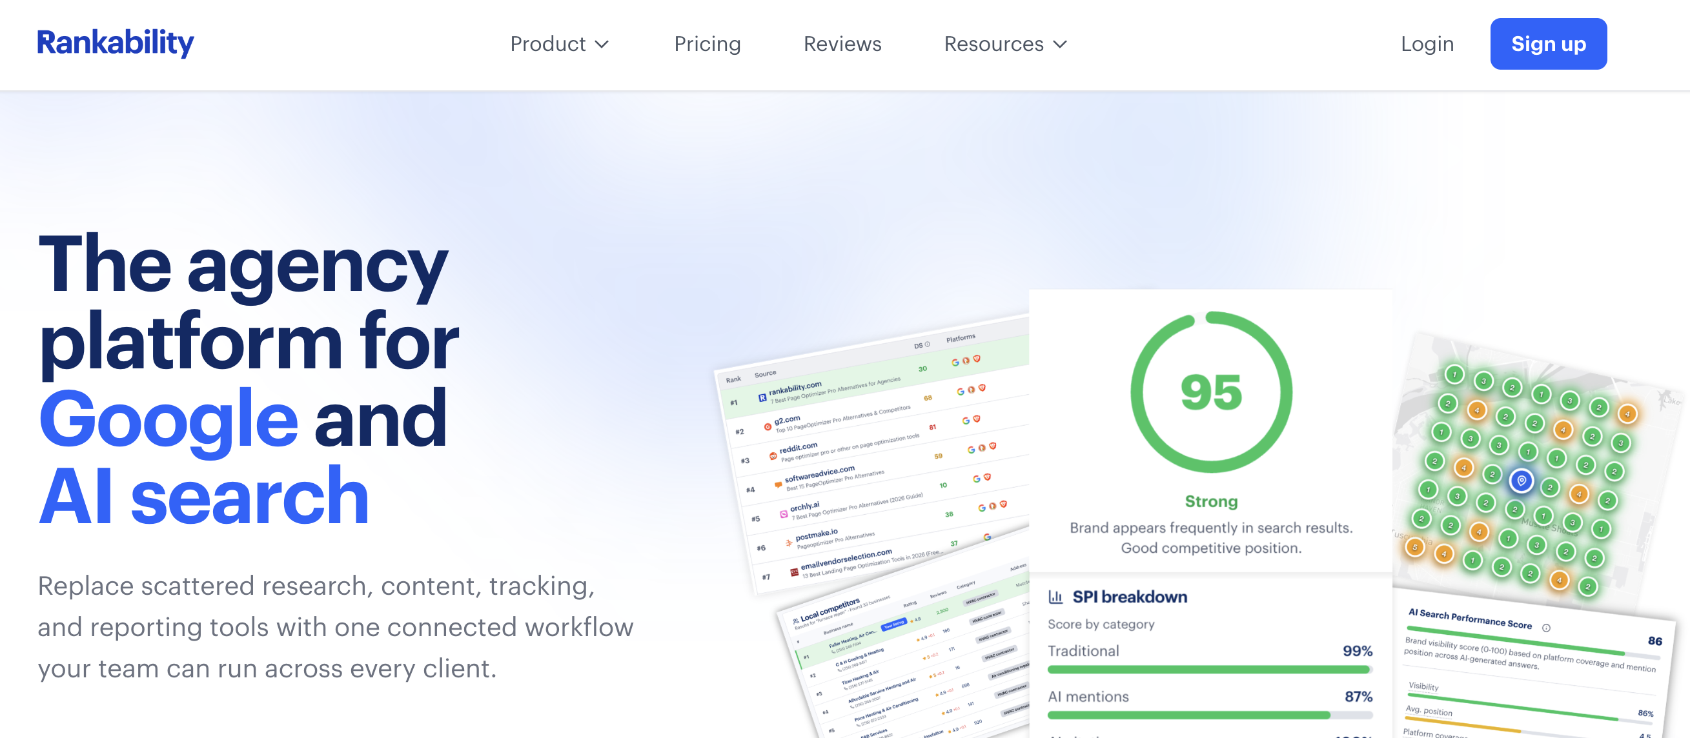Click the reddit.com favicon in rank table
This screenshot has height=738, width=1690.
pos(773,455)
